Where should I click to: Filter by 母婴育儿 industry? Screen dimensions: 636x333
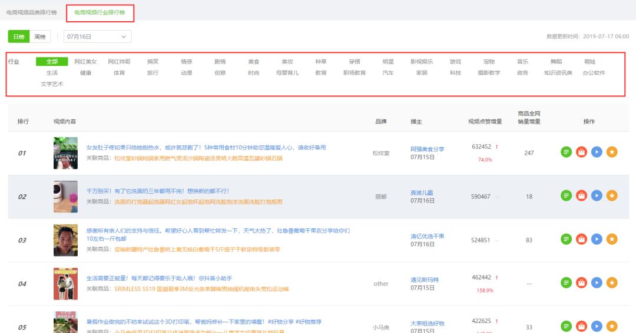[287, 73]
